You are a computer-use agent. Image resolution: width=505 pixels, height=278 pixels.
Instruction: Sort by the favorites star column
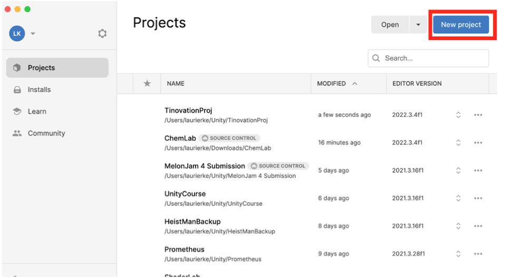coord(147,84)
